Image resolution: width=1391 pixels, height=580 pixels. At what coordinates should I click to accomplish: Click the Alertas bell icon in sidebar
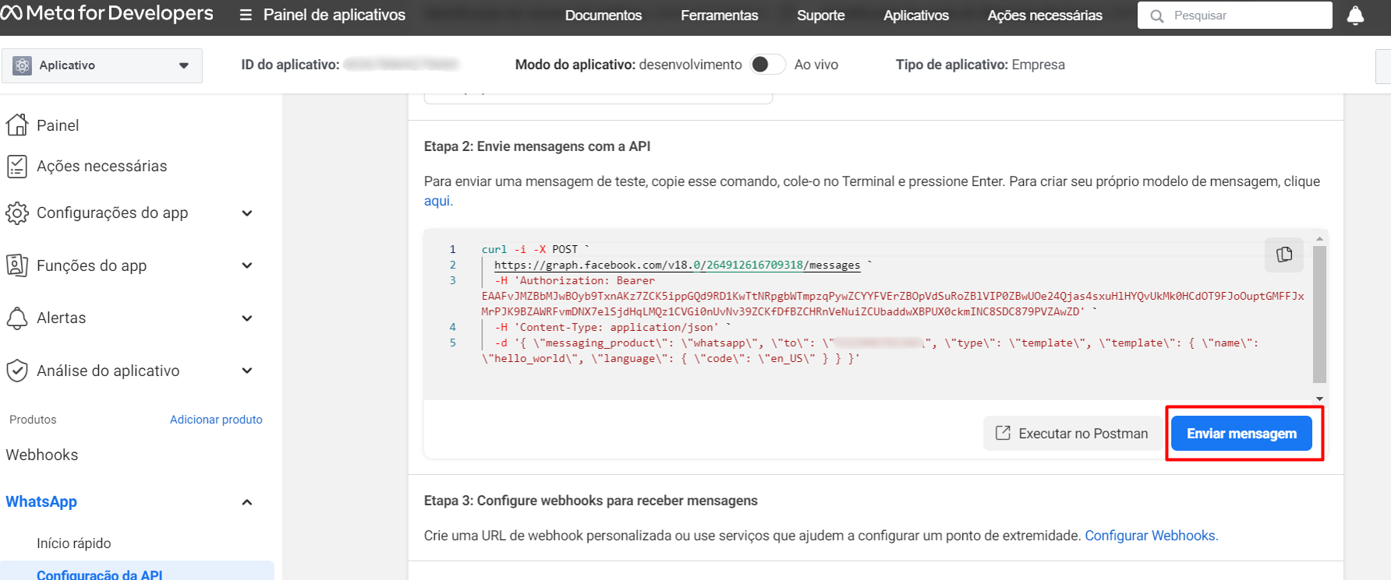17,318
